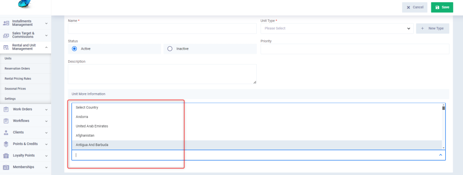The width and height of the screenshot is (463, 175).
Task: Collapse the Rental and Unit Management chevron
Action: [47, 47]
